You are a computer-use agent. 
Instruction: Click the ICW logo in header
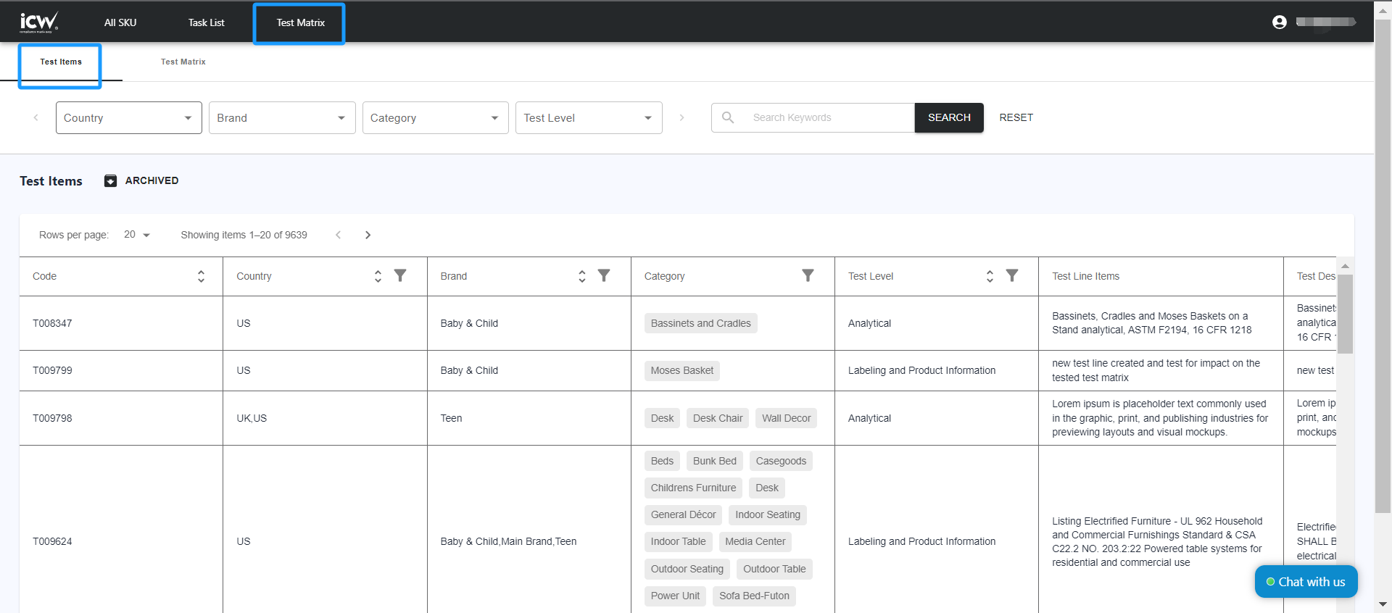click(x=38, y=22)
